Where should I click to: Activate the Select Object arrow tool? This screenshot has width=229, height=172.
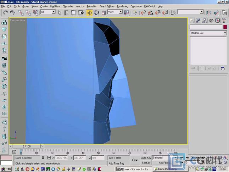60,13
